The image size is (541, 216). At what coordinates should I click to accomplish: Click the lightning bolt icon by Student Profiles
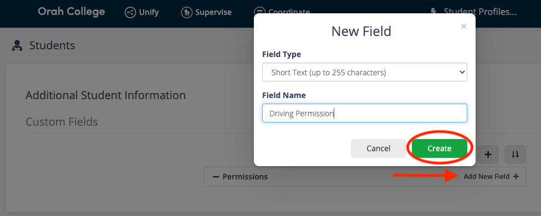coord(433,12)
